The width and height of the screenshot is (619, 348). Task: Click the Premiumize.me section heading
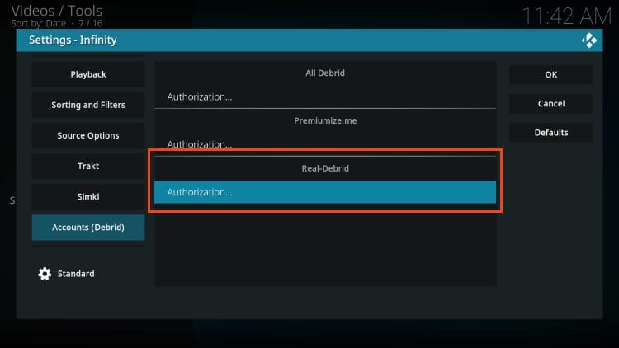click(x=325, y=120)
